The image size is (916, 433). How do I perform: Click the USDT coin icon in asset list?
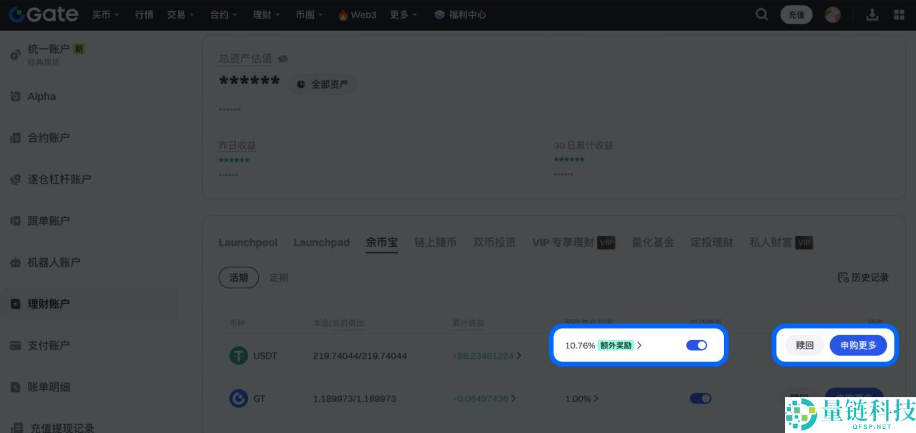coord(239,356)
